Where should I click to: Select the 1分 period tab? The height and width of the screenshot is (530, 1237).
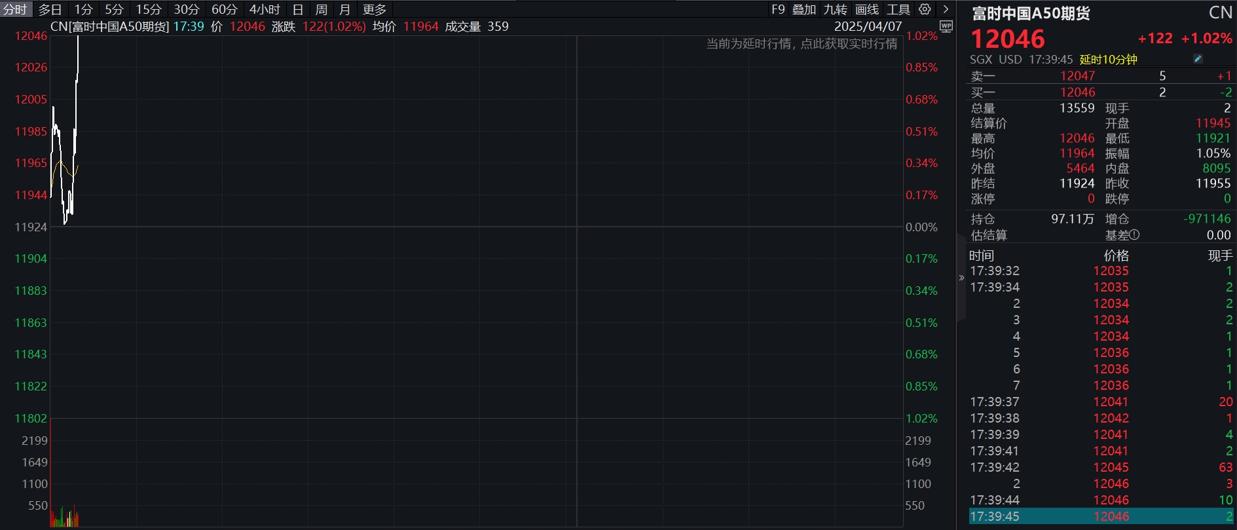click(83, 9)
